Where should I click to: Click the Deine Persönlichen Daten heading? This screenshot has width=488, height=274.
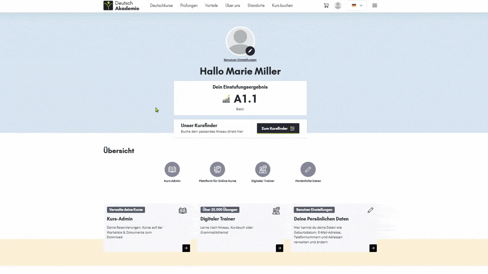pos(321,219)
